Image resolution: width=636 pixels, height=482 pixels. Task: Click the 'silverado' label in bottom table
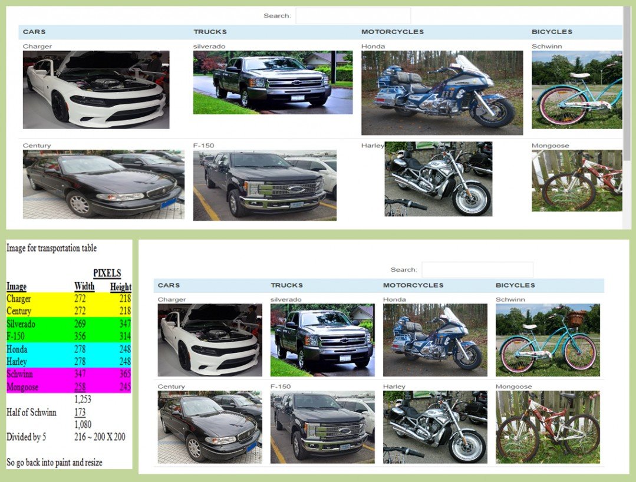286,299
